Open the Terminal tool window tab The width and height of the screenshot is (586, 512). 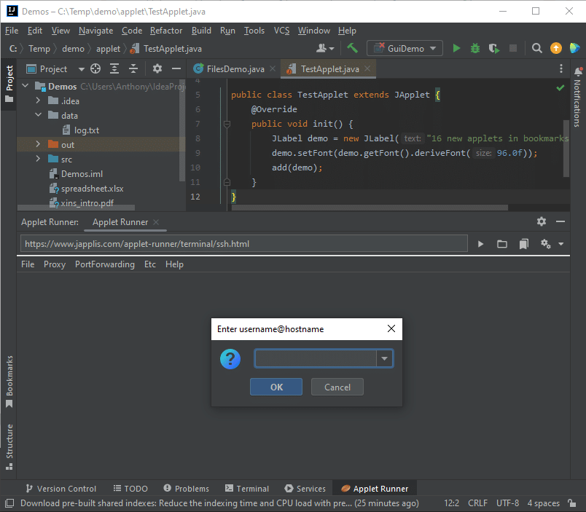pos(247,489)
